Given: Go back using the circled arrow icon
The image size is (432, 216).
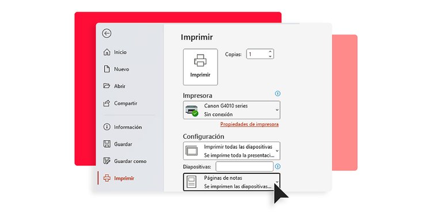Looking at the screenshot, I should tap(107, 33).
